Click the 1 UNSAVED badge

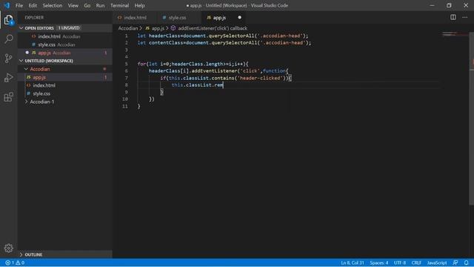coord(69,28)
